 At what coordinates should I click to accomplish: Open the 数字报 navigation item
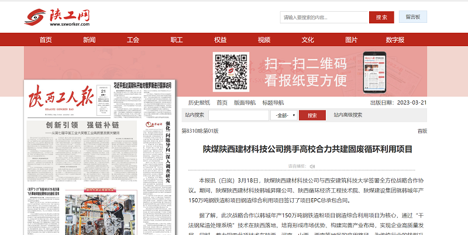pyautogui.click(x=395, y=40)
